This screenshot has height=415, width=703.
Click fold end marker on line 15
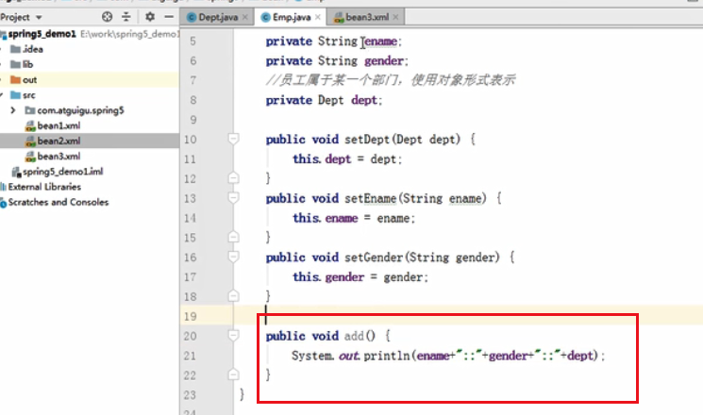coord(233,237)
